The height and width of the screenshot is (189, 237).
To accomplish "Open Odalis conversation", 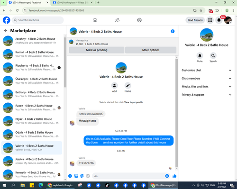I will point(32,135).
